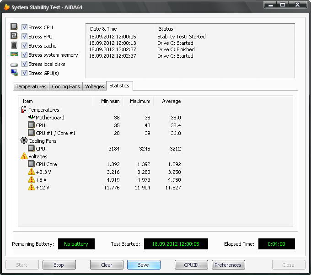Maximize the System Stability Test window

(283, 5)
